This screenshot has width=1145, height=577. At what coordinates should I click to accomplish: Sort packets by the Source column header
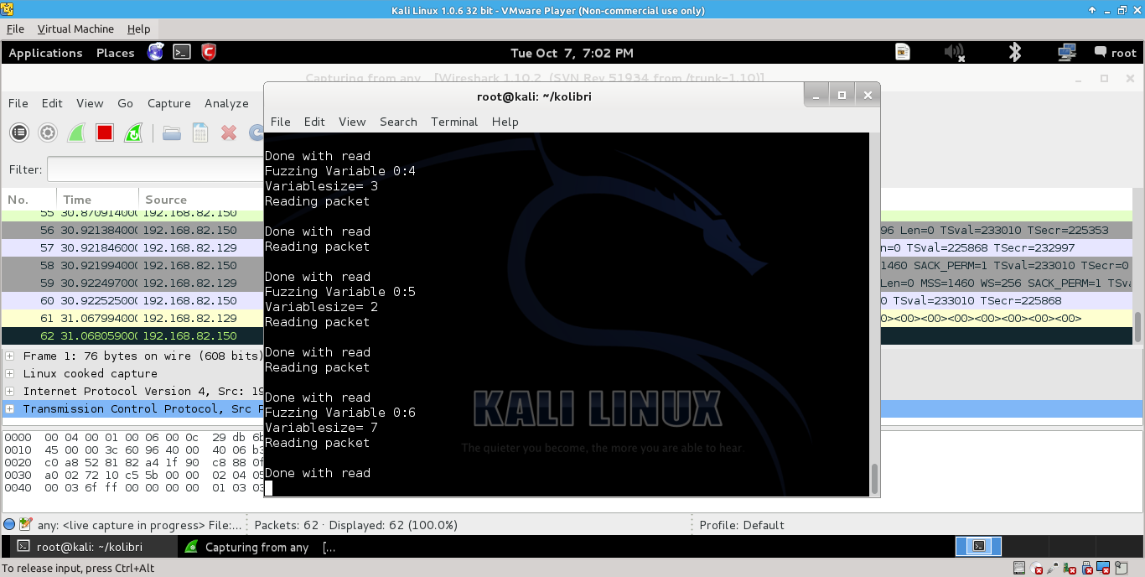pyautogui.click(x=201, y=200)
